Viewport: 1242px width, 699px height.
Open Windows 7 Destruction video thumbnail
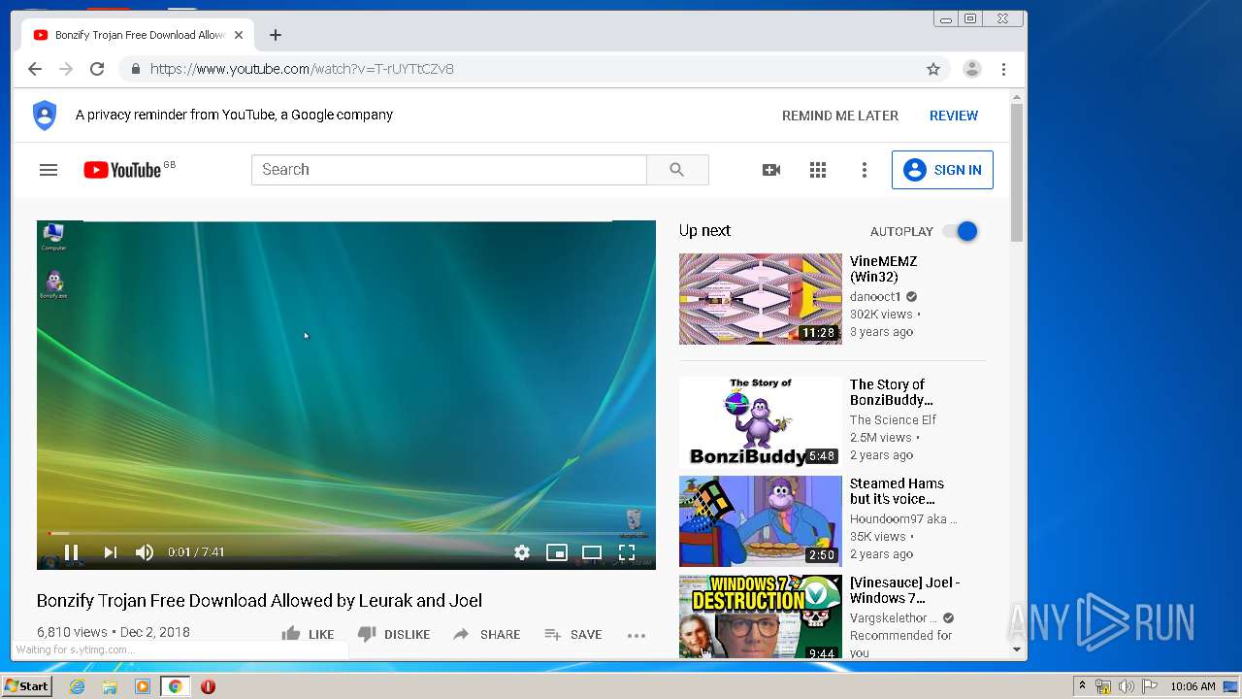pyautogui.click(x=761, y=617)
